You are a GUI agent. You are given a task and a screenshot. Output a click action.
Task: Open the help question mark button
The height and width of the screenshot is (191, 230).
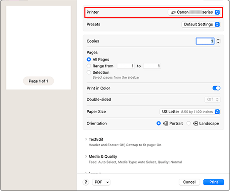pos(86,182)
